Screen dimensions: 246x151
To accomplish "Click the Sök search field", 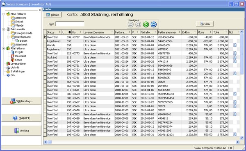I will coord(70,24).
